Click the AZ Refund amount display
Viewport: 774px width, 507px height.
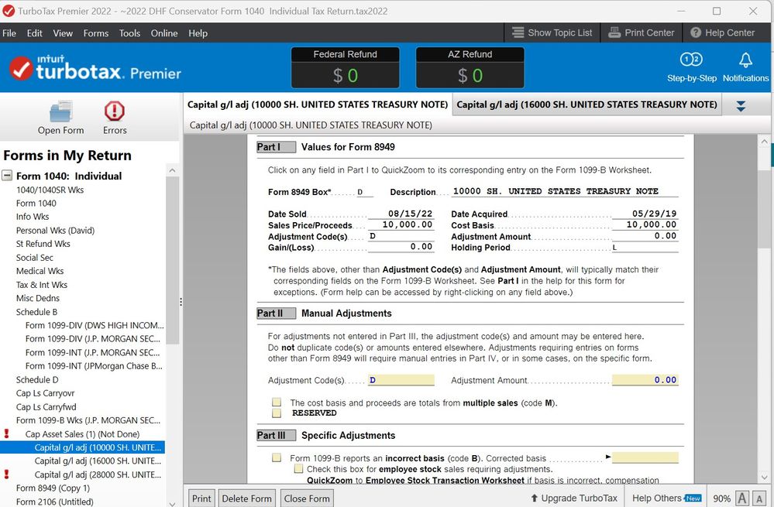[470, 75]
